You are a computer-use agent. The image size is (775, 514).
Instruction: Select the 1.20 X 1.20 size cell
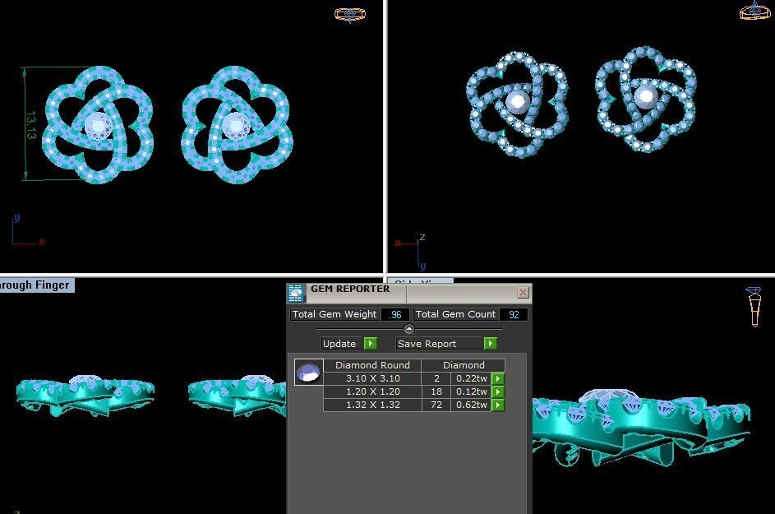[372, 391]
